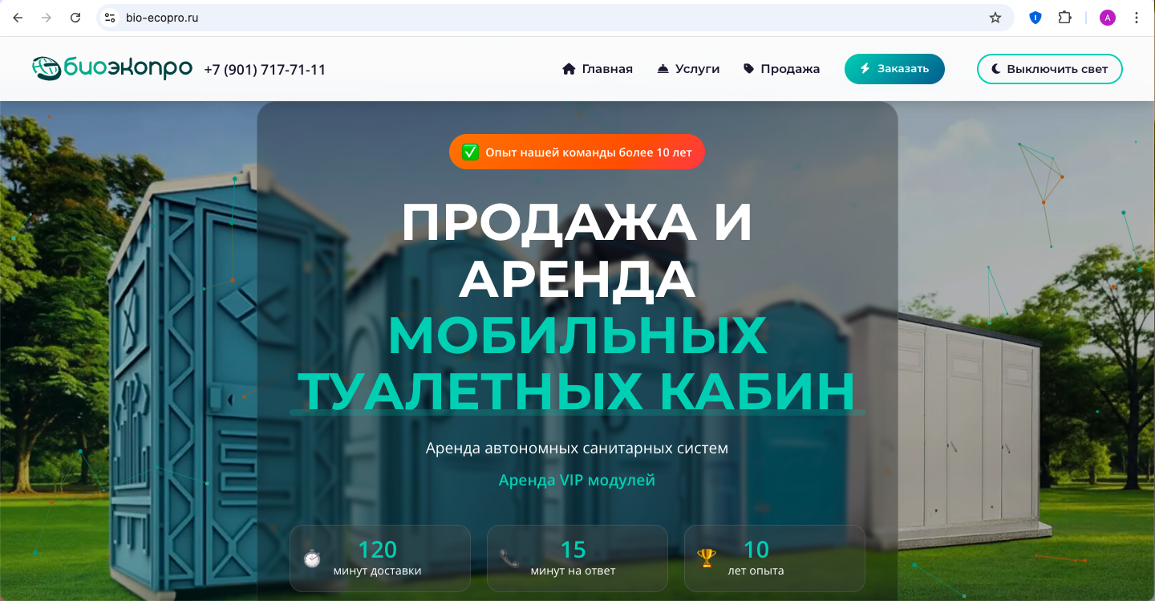Open the browser profile avatar menu
The image size is (1155, 601).
(1108, 16)
